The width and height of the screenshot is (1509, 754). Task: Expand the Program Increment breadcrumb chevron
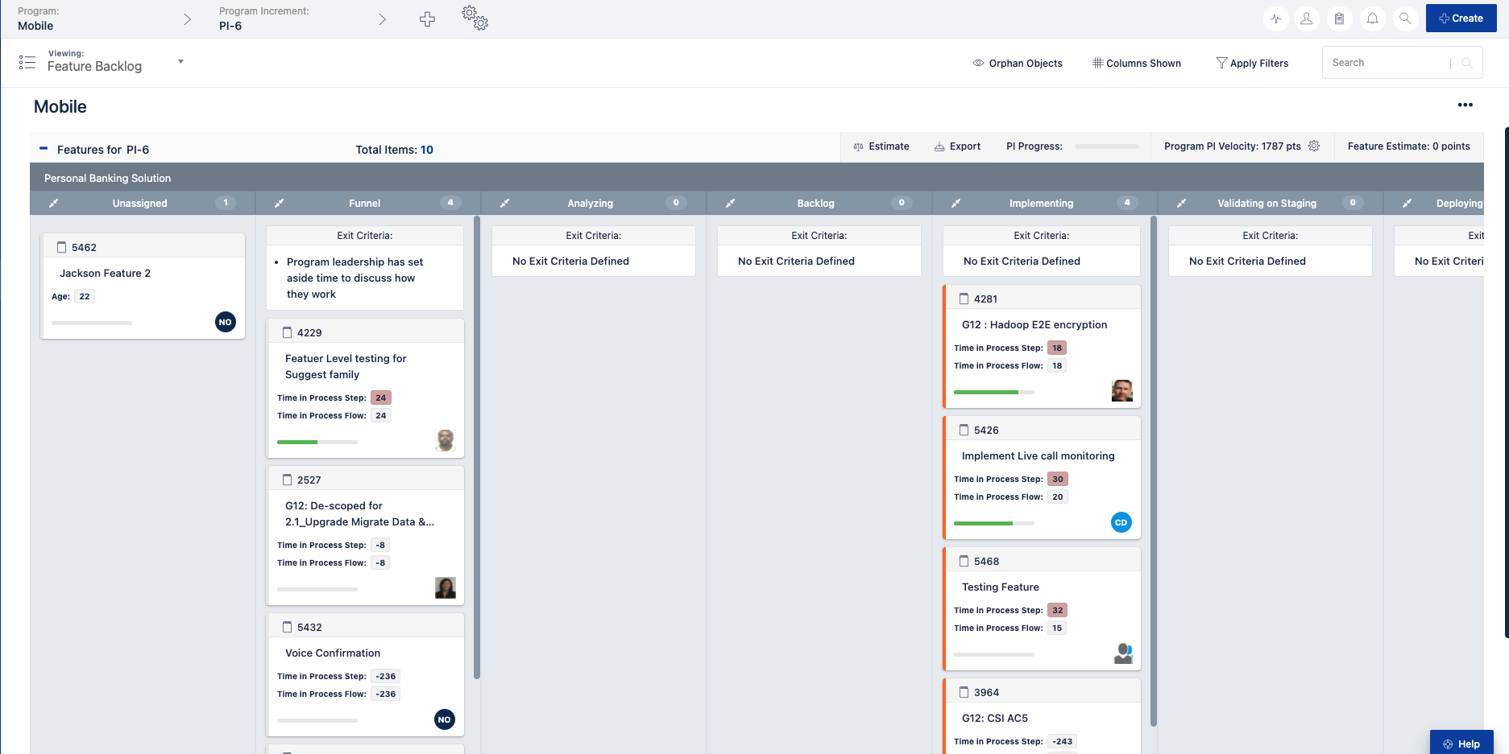pyautogui.click(x=382, y=18)
